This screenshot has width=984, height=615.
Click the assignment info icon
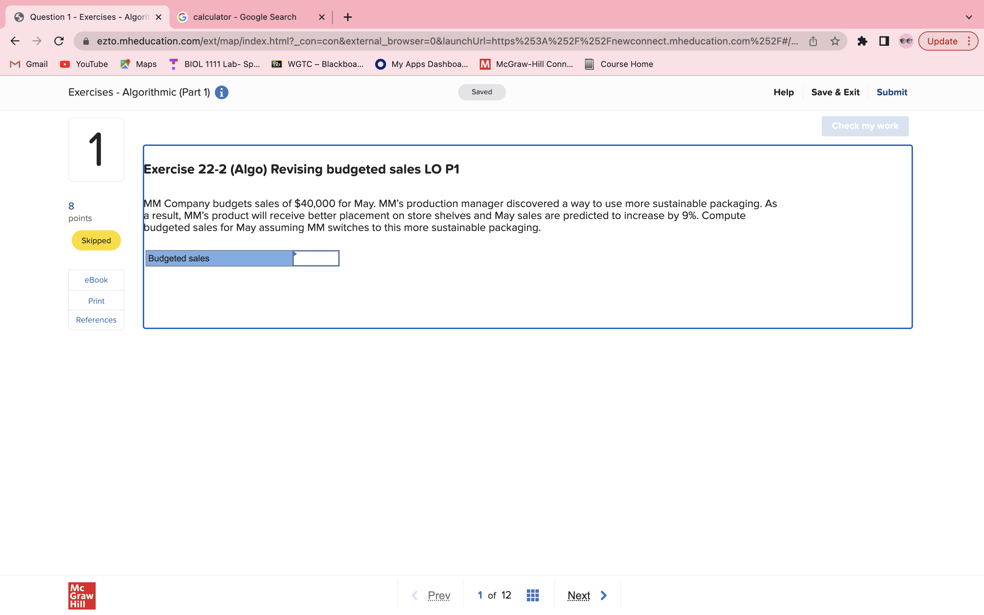[x=221, y=92]
